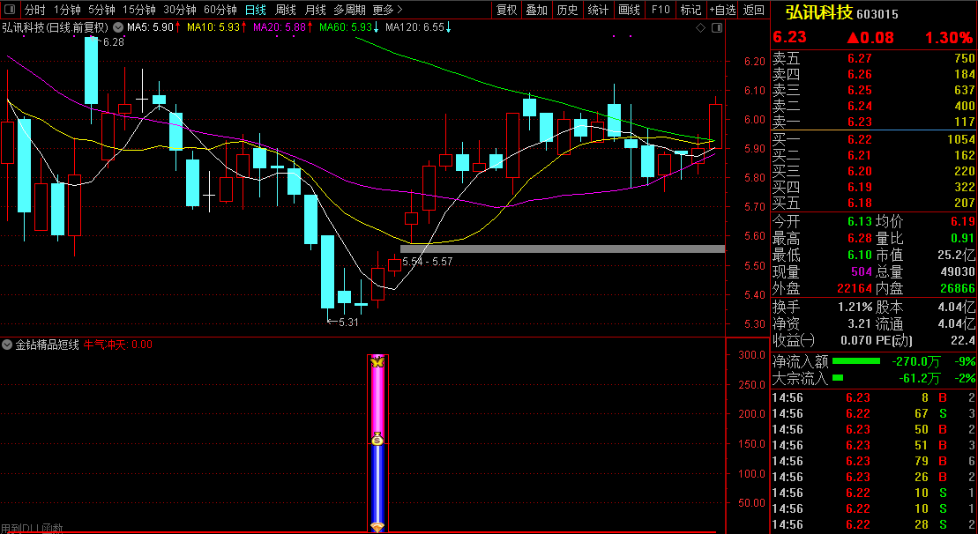The height and width of the screenshot is (534, 978).
Task: Click the butterfly icon atop the indicator bar
Action: pyautogui.click(x=377, y=361)
